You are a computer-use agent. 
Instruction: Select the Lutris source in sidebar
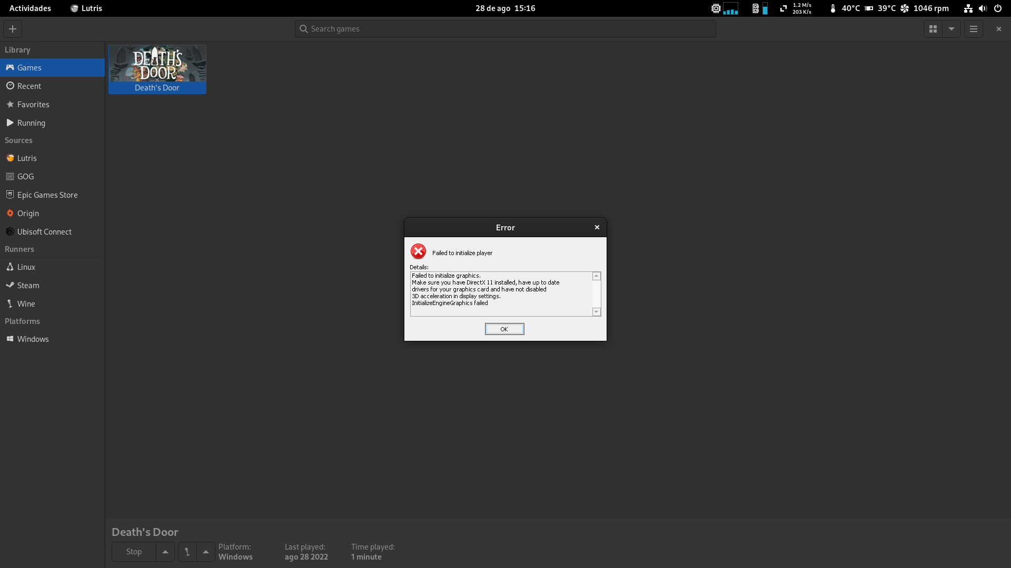click(27, 158)
